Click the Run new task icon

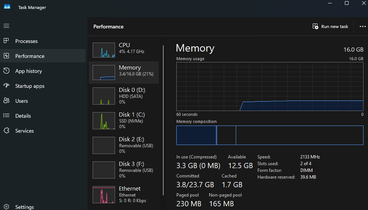[315, 26]
